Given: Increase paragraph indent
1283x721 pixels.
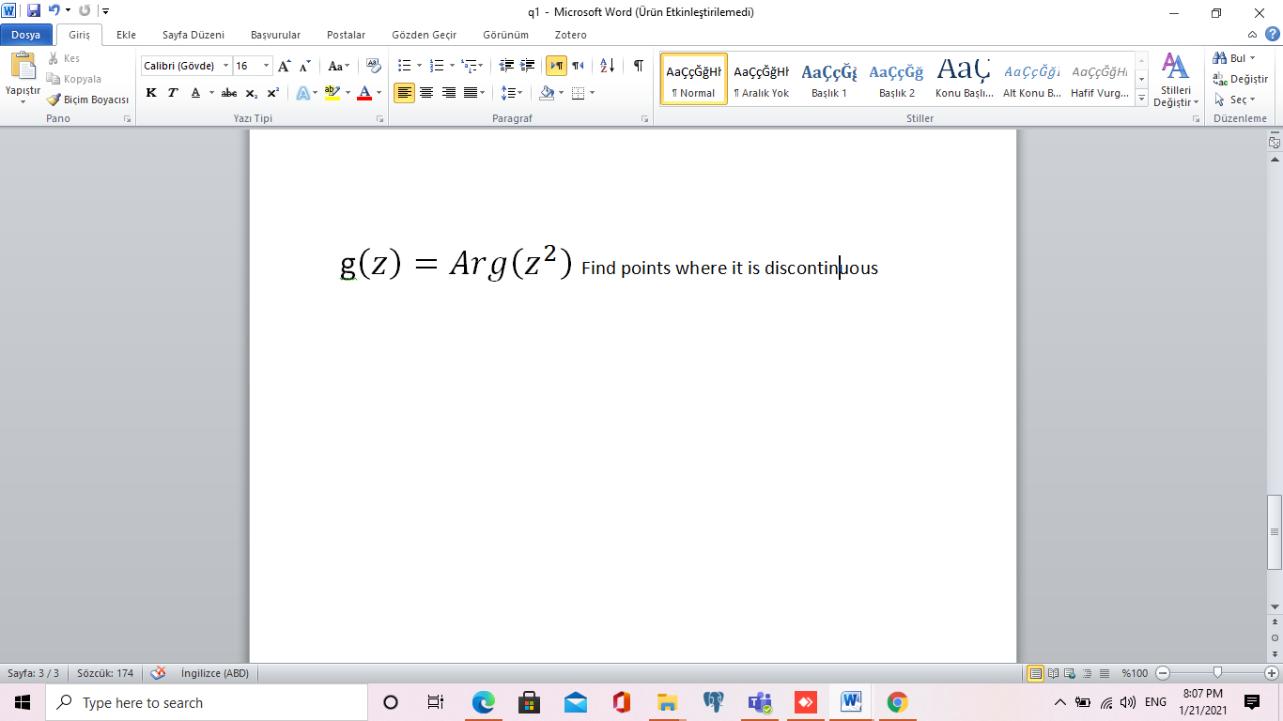Looking at the screenshot, I should click(x=528, y=66).
